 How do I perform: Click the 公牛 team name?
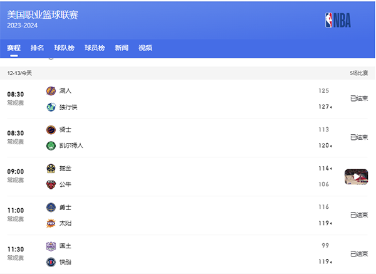(x=65, y=184)
